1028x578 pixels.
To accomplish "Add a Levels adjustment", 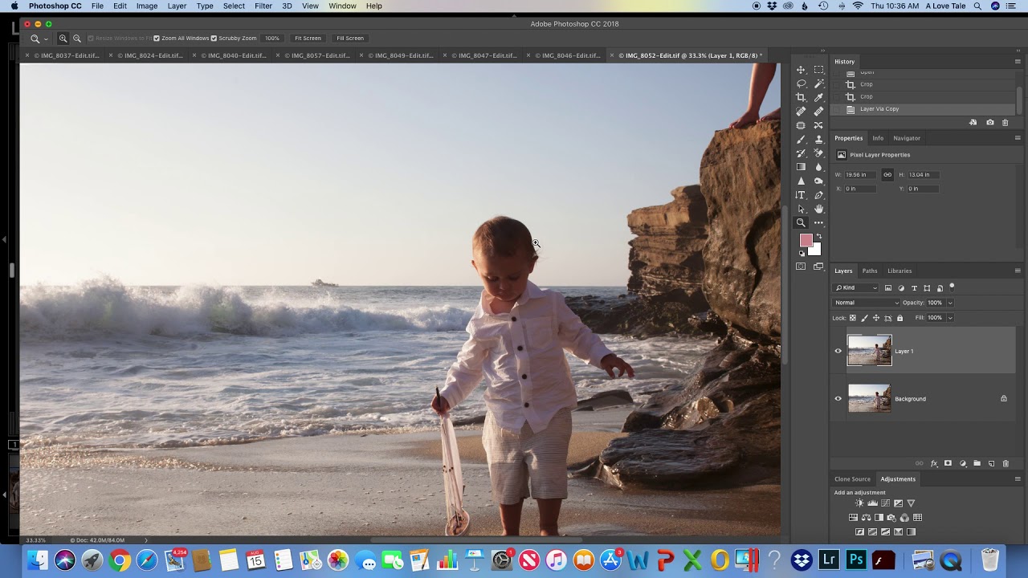I will [872, 503].
